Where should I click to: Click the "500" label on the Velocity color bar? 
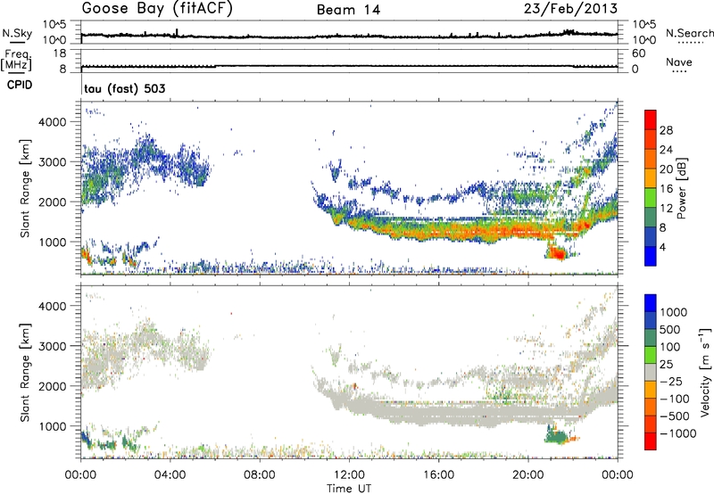tap(670, 330)
